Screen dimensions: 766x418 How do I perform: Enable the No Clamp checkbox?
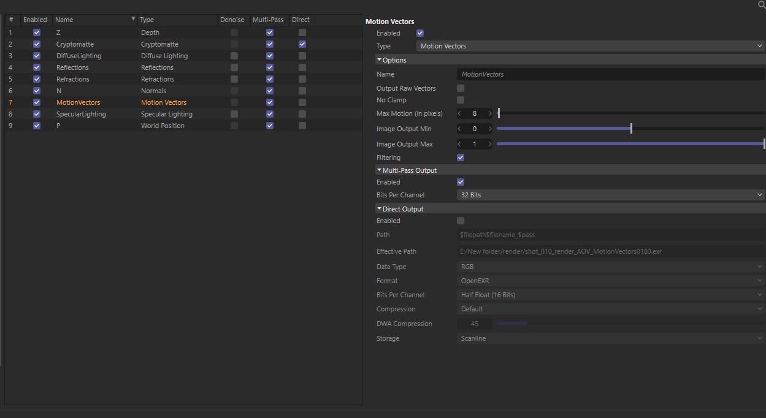(x=461, y=100)
